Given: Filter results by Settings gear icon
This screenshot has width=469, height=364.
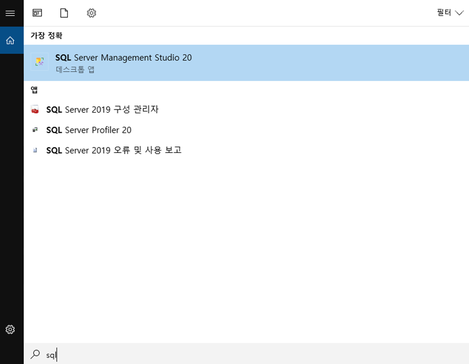Looking at the screenshot, I should [91, 13].
